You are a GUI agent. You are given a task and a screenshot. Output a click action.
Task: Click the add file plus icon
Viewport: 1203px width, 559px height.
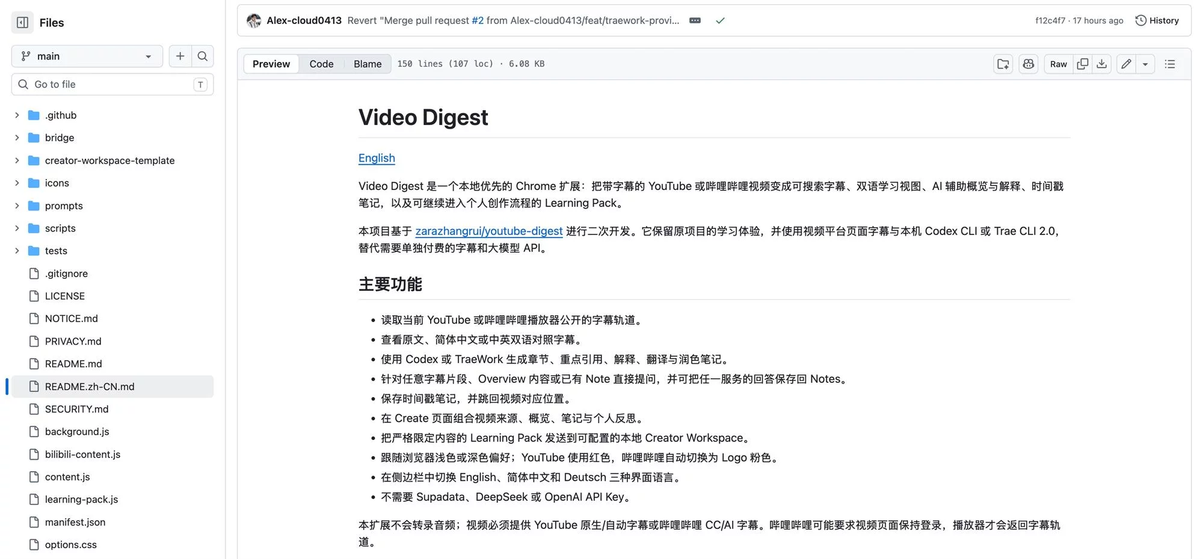(180, 56)
